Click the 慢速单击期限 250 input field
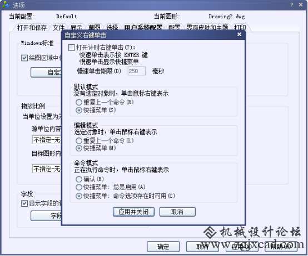This screenshot has width=308, height=256. tap(137, 71)
